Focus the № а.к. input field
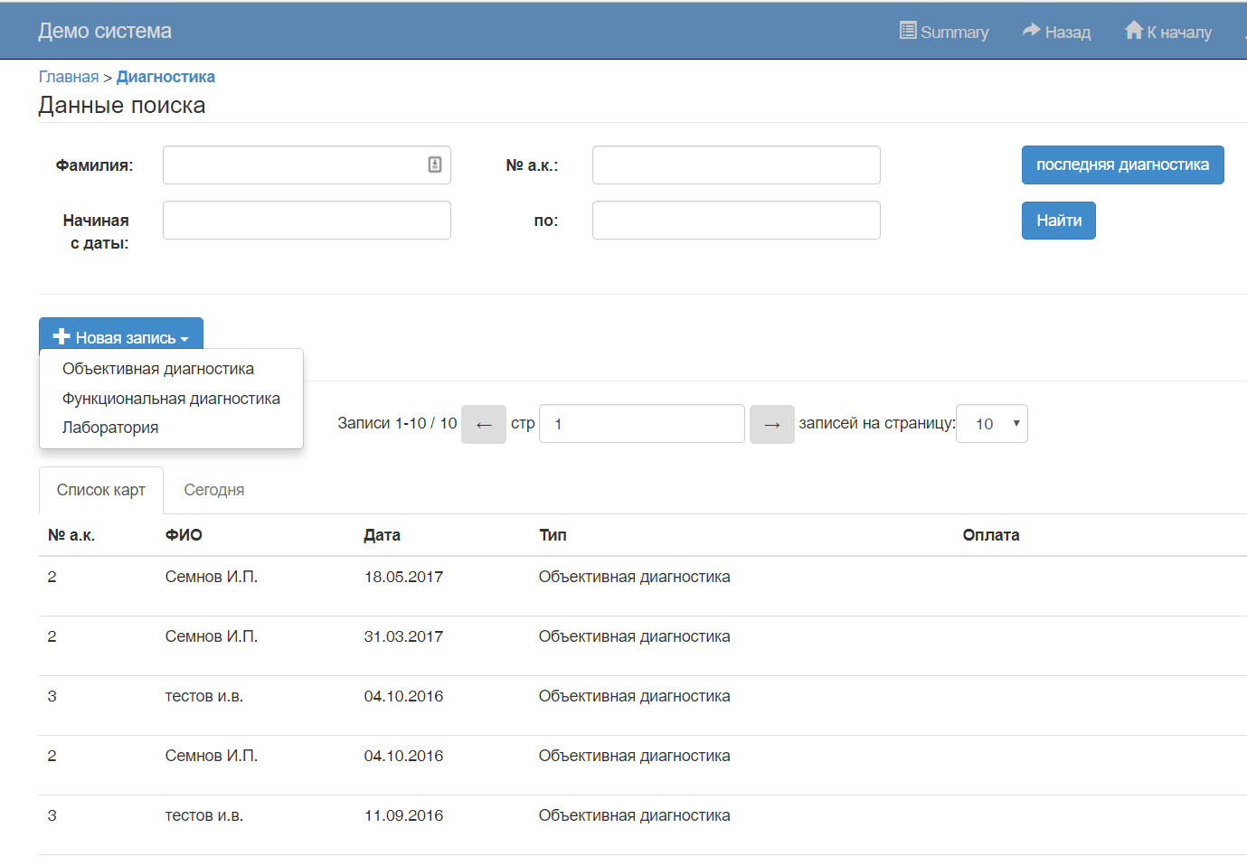Viewport: 1247px width, 866px height. tap(736, 165)
